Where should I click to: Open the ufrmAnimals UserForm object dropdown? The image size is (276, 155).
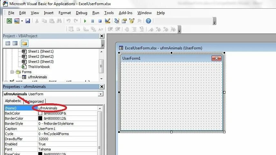[100, 94]
